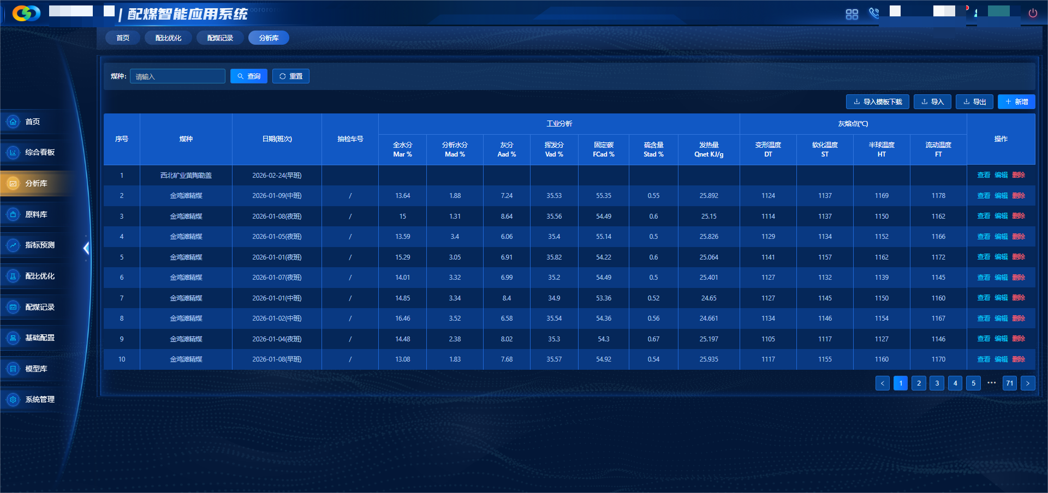Open the grid apps icon in header
Screen dimensions: 1048x493
(851, 14)
